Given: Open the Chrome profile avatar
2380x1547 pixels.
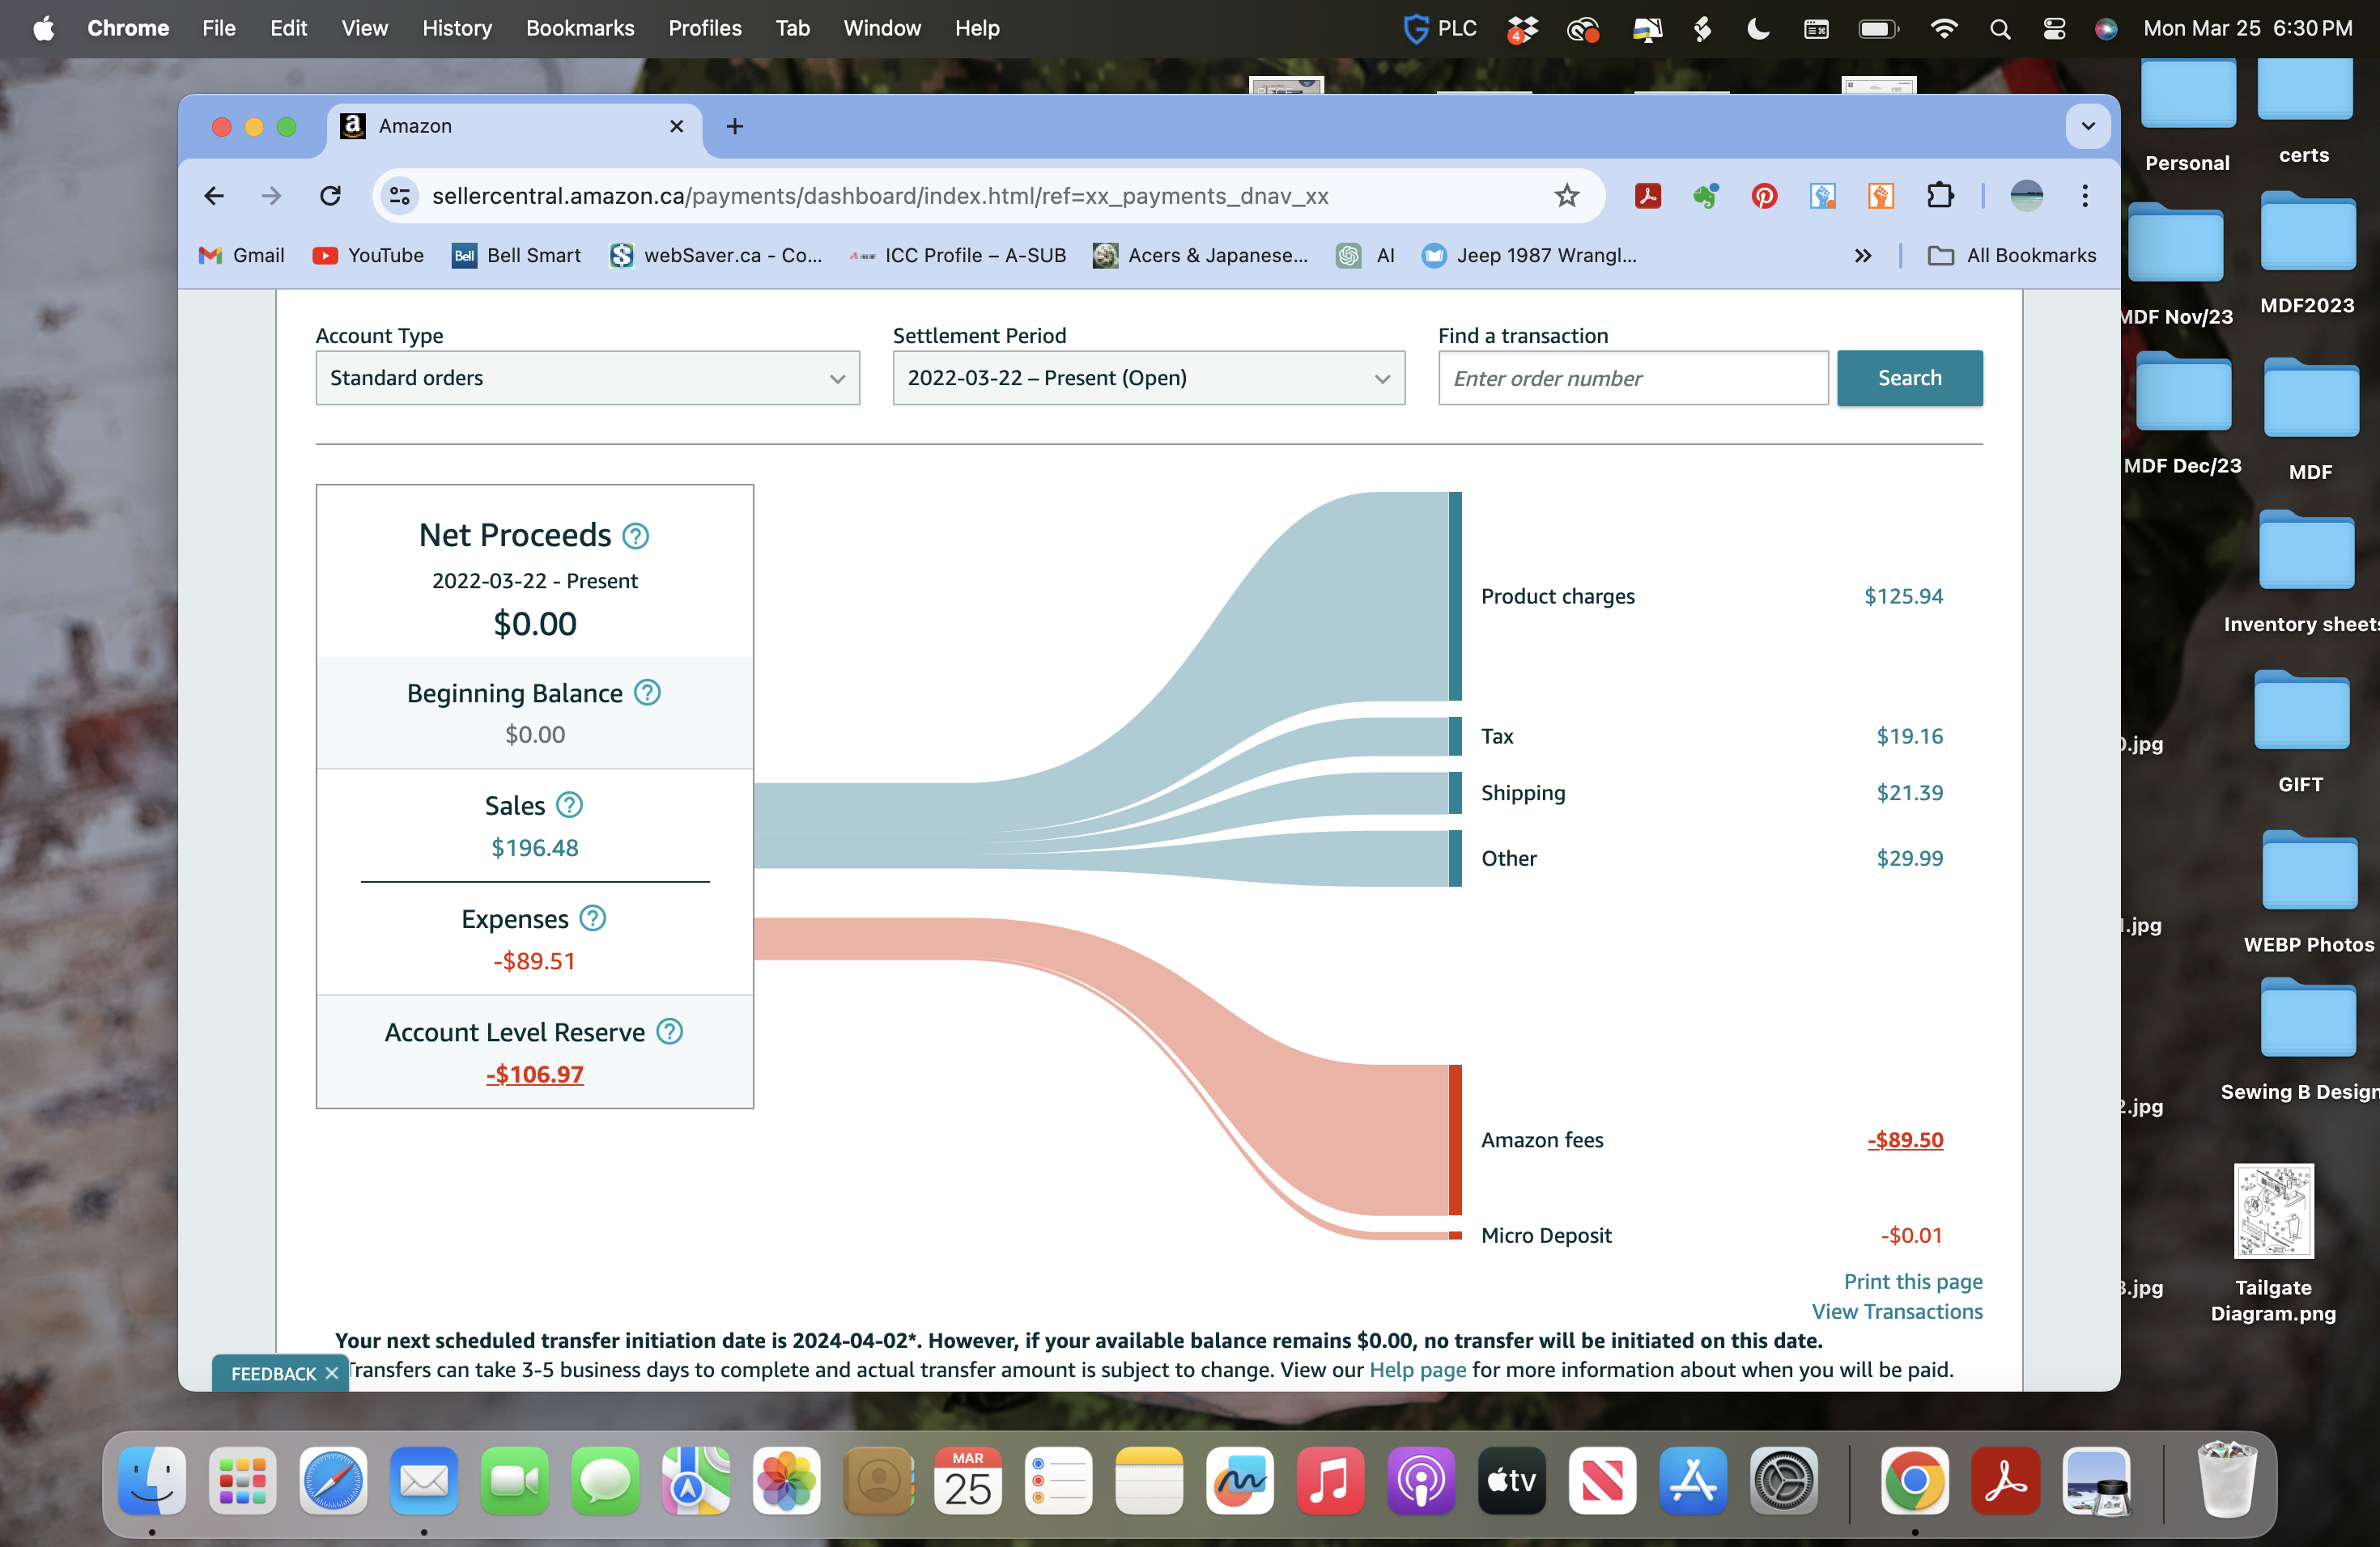Looking at the screenshot, I should tap(2027, 196).
